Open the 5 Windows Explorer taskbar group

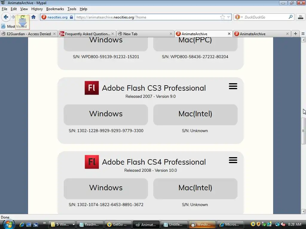(62, 225)
